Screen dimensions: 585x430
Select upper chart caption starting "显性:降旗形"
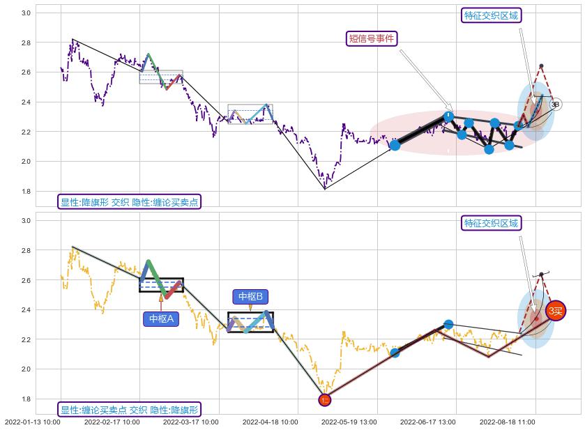(x=129, y=202)
